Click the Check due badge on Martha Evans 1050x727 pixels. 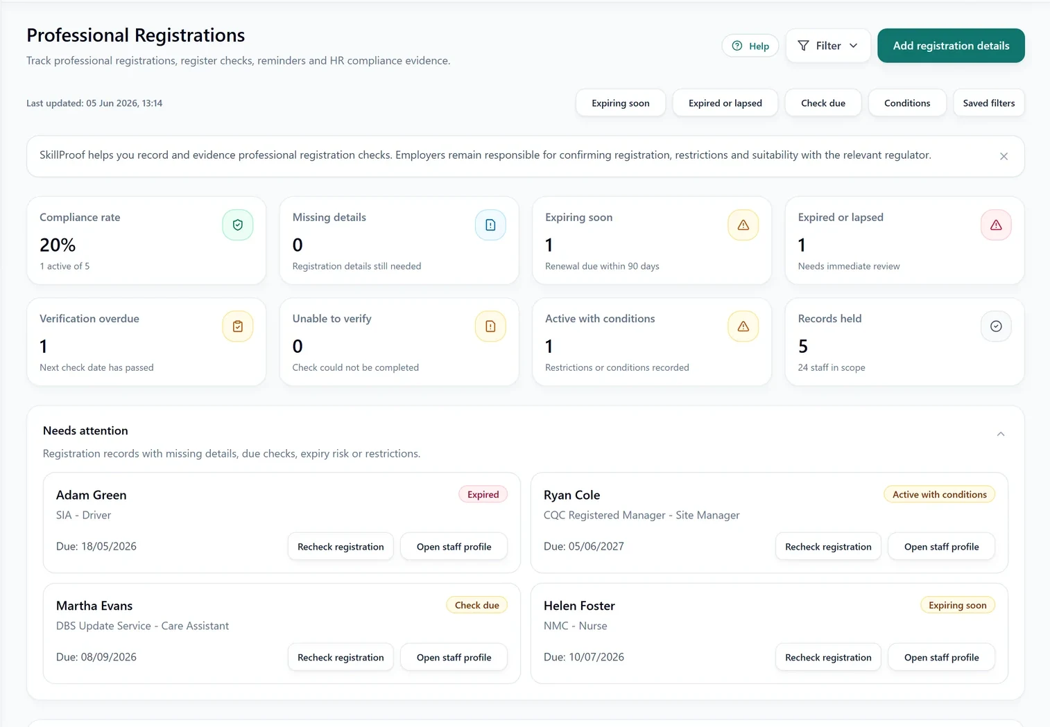point(477,605)
